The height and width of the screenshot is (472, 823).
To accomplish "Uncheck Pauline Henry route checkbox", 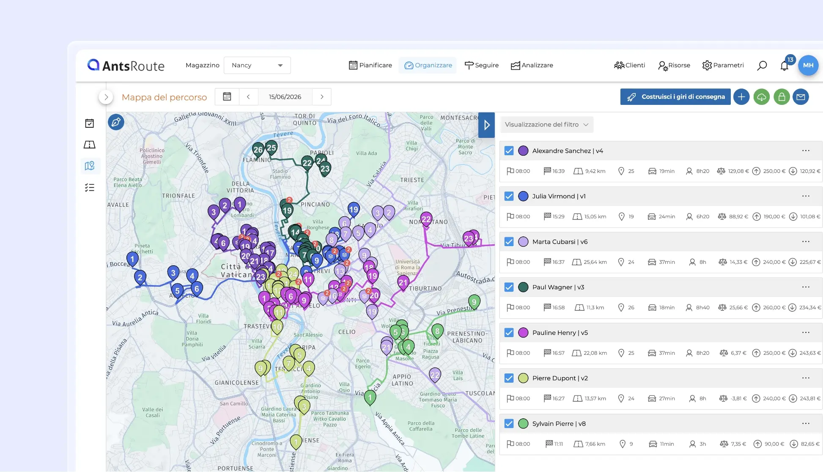I will pyautogui.click(x=509, y=332).
